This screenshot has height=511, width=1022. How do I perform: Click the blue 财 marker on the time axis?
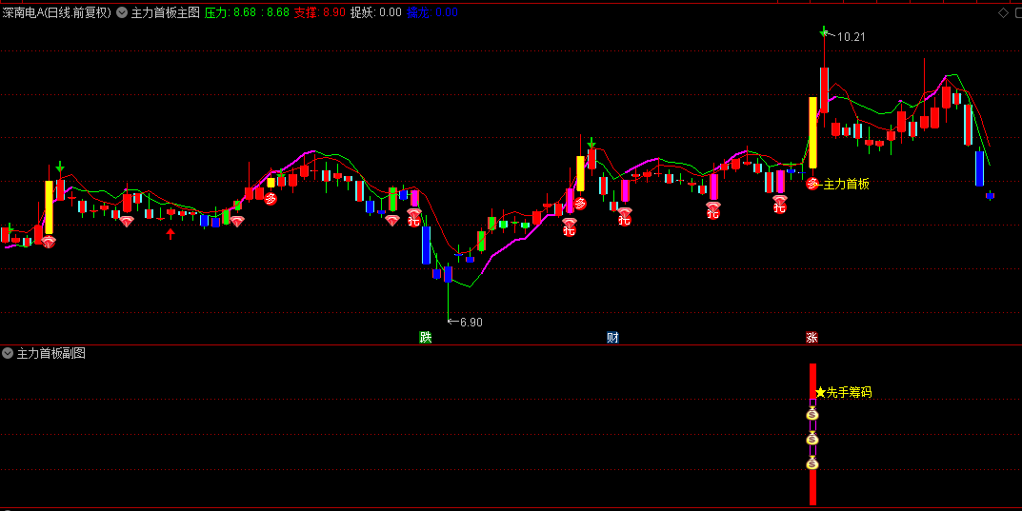point(612,337)
